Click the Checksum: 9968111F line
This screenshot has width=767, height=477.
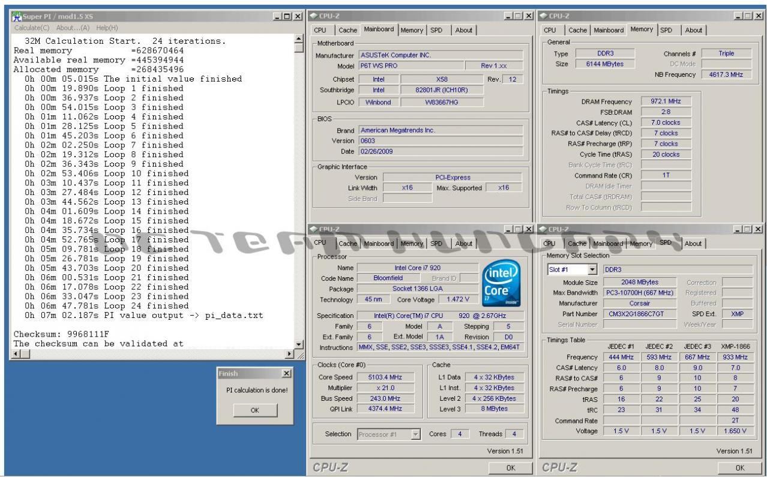tap(61, 334)
